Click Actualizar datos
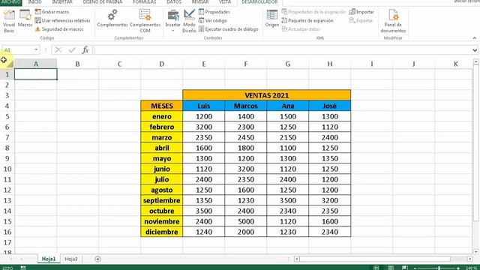Image resolution: width=480 pixels, height=270 pixels. [301, 29]
